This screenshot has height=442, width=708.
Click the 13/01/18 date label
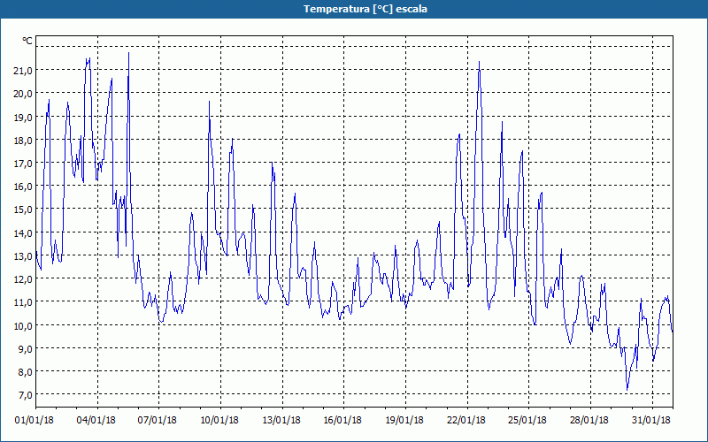click(281, 421)
